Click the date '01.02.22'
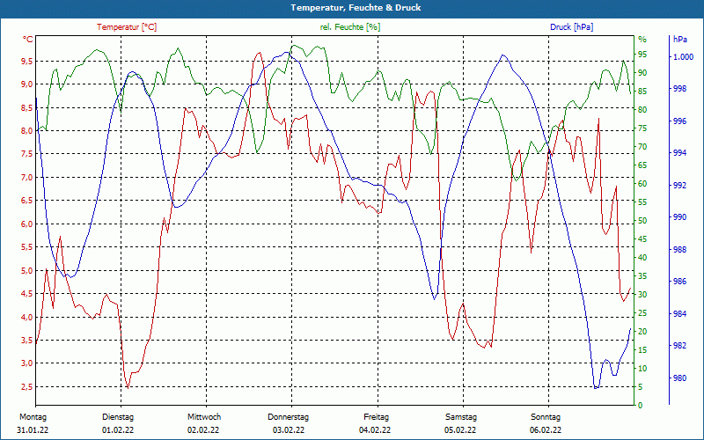Image resolution: width=704 pixels, height=440 pixels. (118, 430)
